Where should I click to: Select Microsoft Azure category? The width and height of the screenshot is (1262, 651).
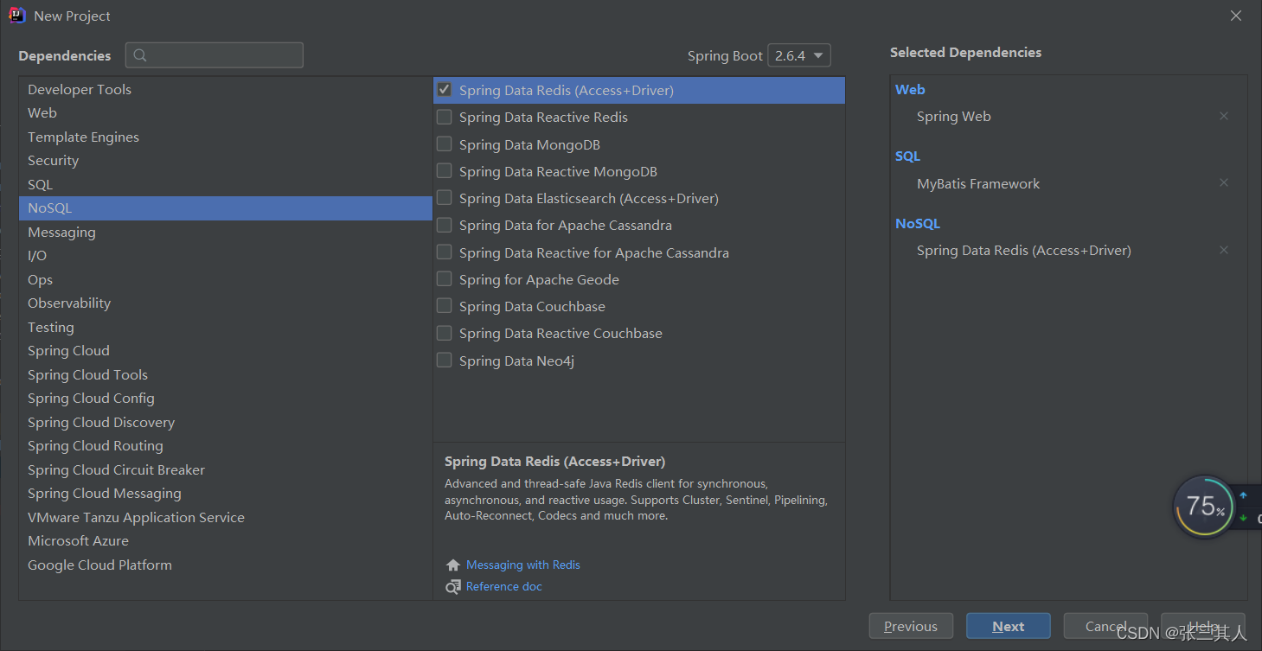tap(225, 541)
